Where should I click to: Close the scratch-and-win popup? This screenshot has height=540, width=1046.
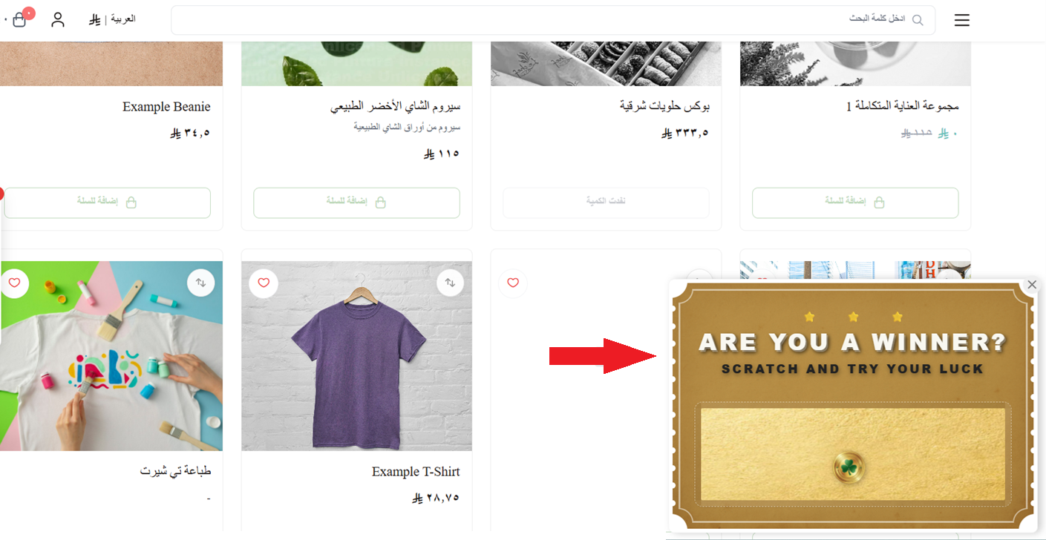(x=1032, y=284)
